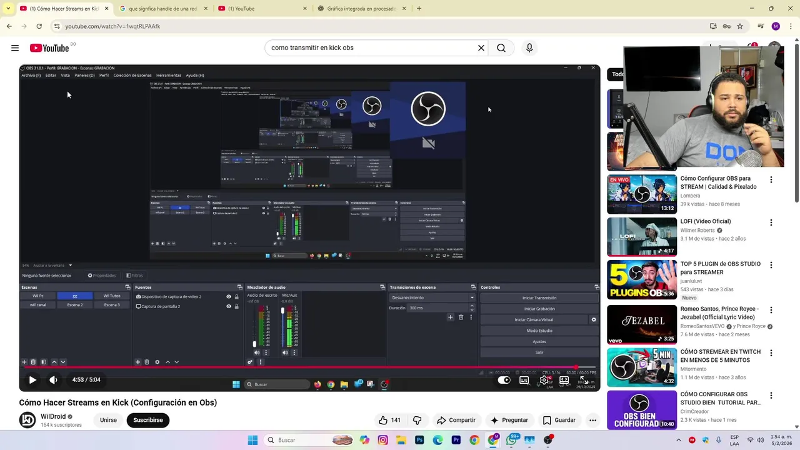Open options for Jezabel Romeo Santos video

pos(771,310)
